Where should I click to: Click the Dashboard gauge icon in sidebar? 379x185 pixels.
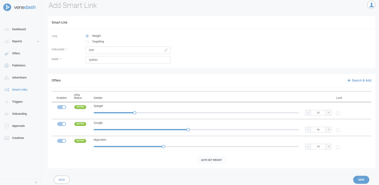[x=6, y=30]
